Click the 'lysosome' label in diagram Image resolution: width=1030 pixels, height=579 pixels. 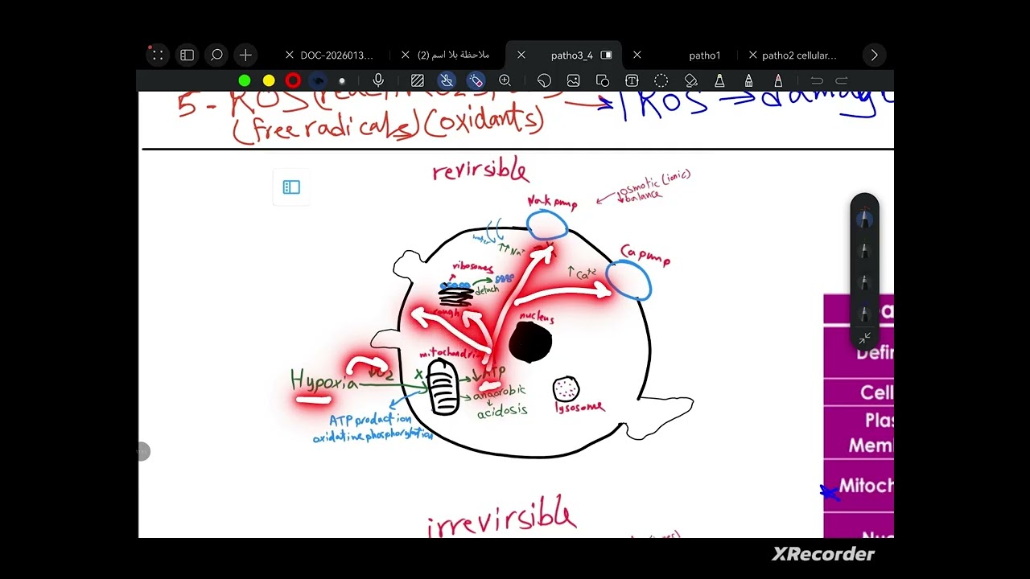point(579,407)
